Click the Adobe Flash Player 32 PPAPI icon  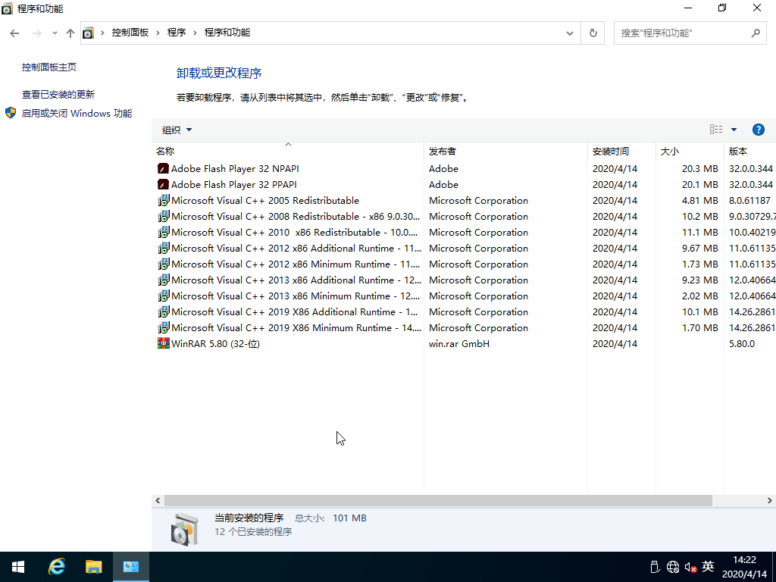point(163,185)
